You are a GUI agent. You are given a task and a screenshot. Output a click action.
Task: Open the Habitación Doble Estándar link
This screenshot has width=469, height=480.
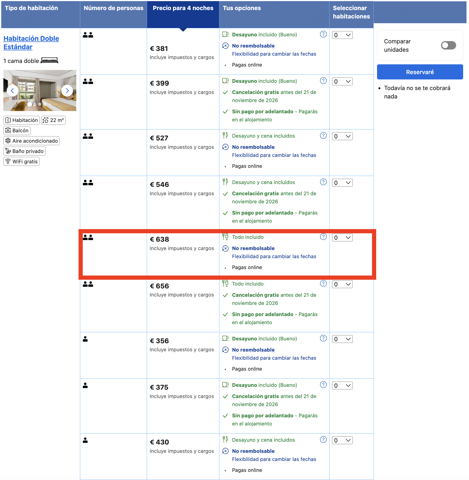(31, 43)
